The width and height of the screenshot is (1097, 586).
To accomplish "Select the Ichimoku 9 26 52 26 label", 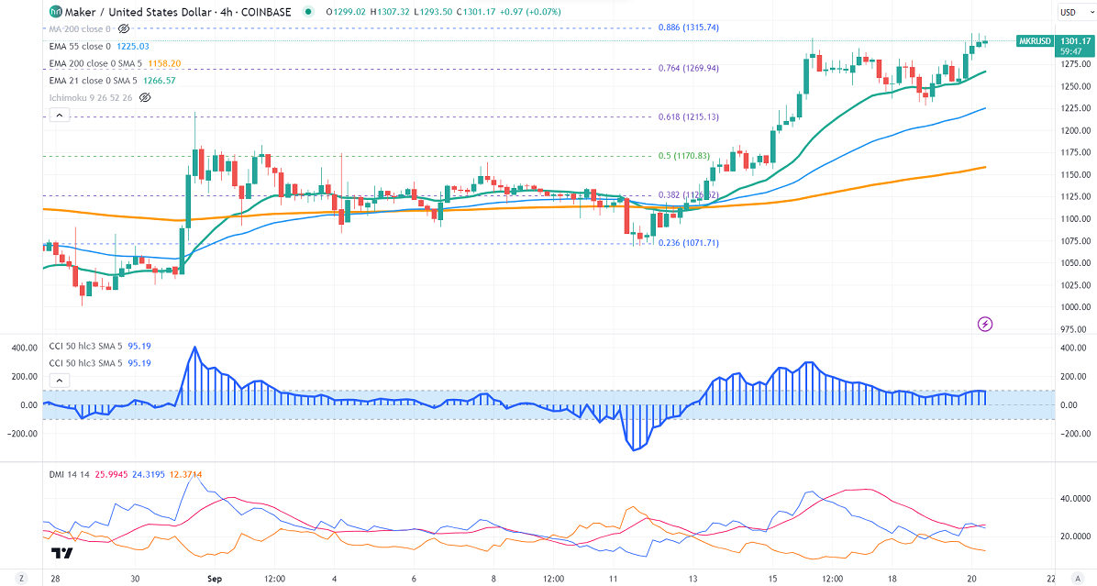I will point(90,98).
